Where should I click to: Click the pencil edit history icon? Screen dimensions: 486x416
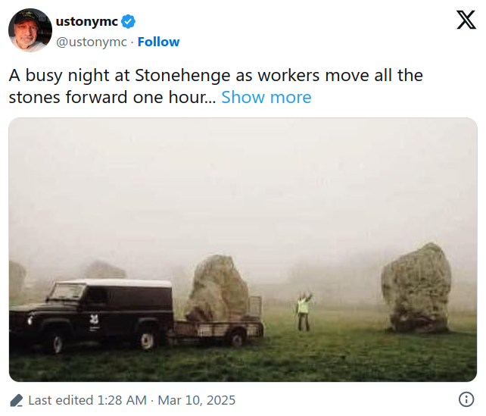[17, 400]
